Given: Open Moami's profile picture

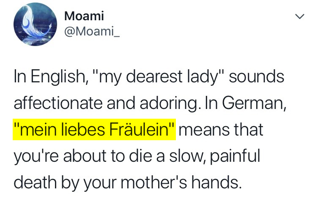Looking at the screenshot, I should point(35,24).
